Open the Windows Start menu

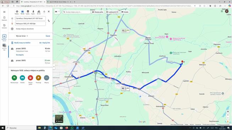[x=3, y=128]
